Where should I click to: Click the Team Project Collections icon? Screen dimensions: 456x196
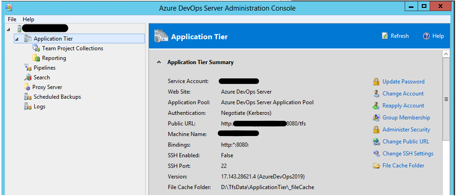point(36,48)
